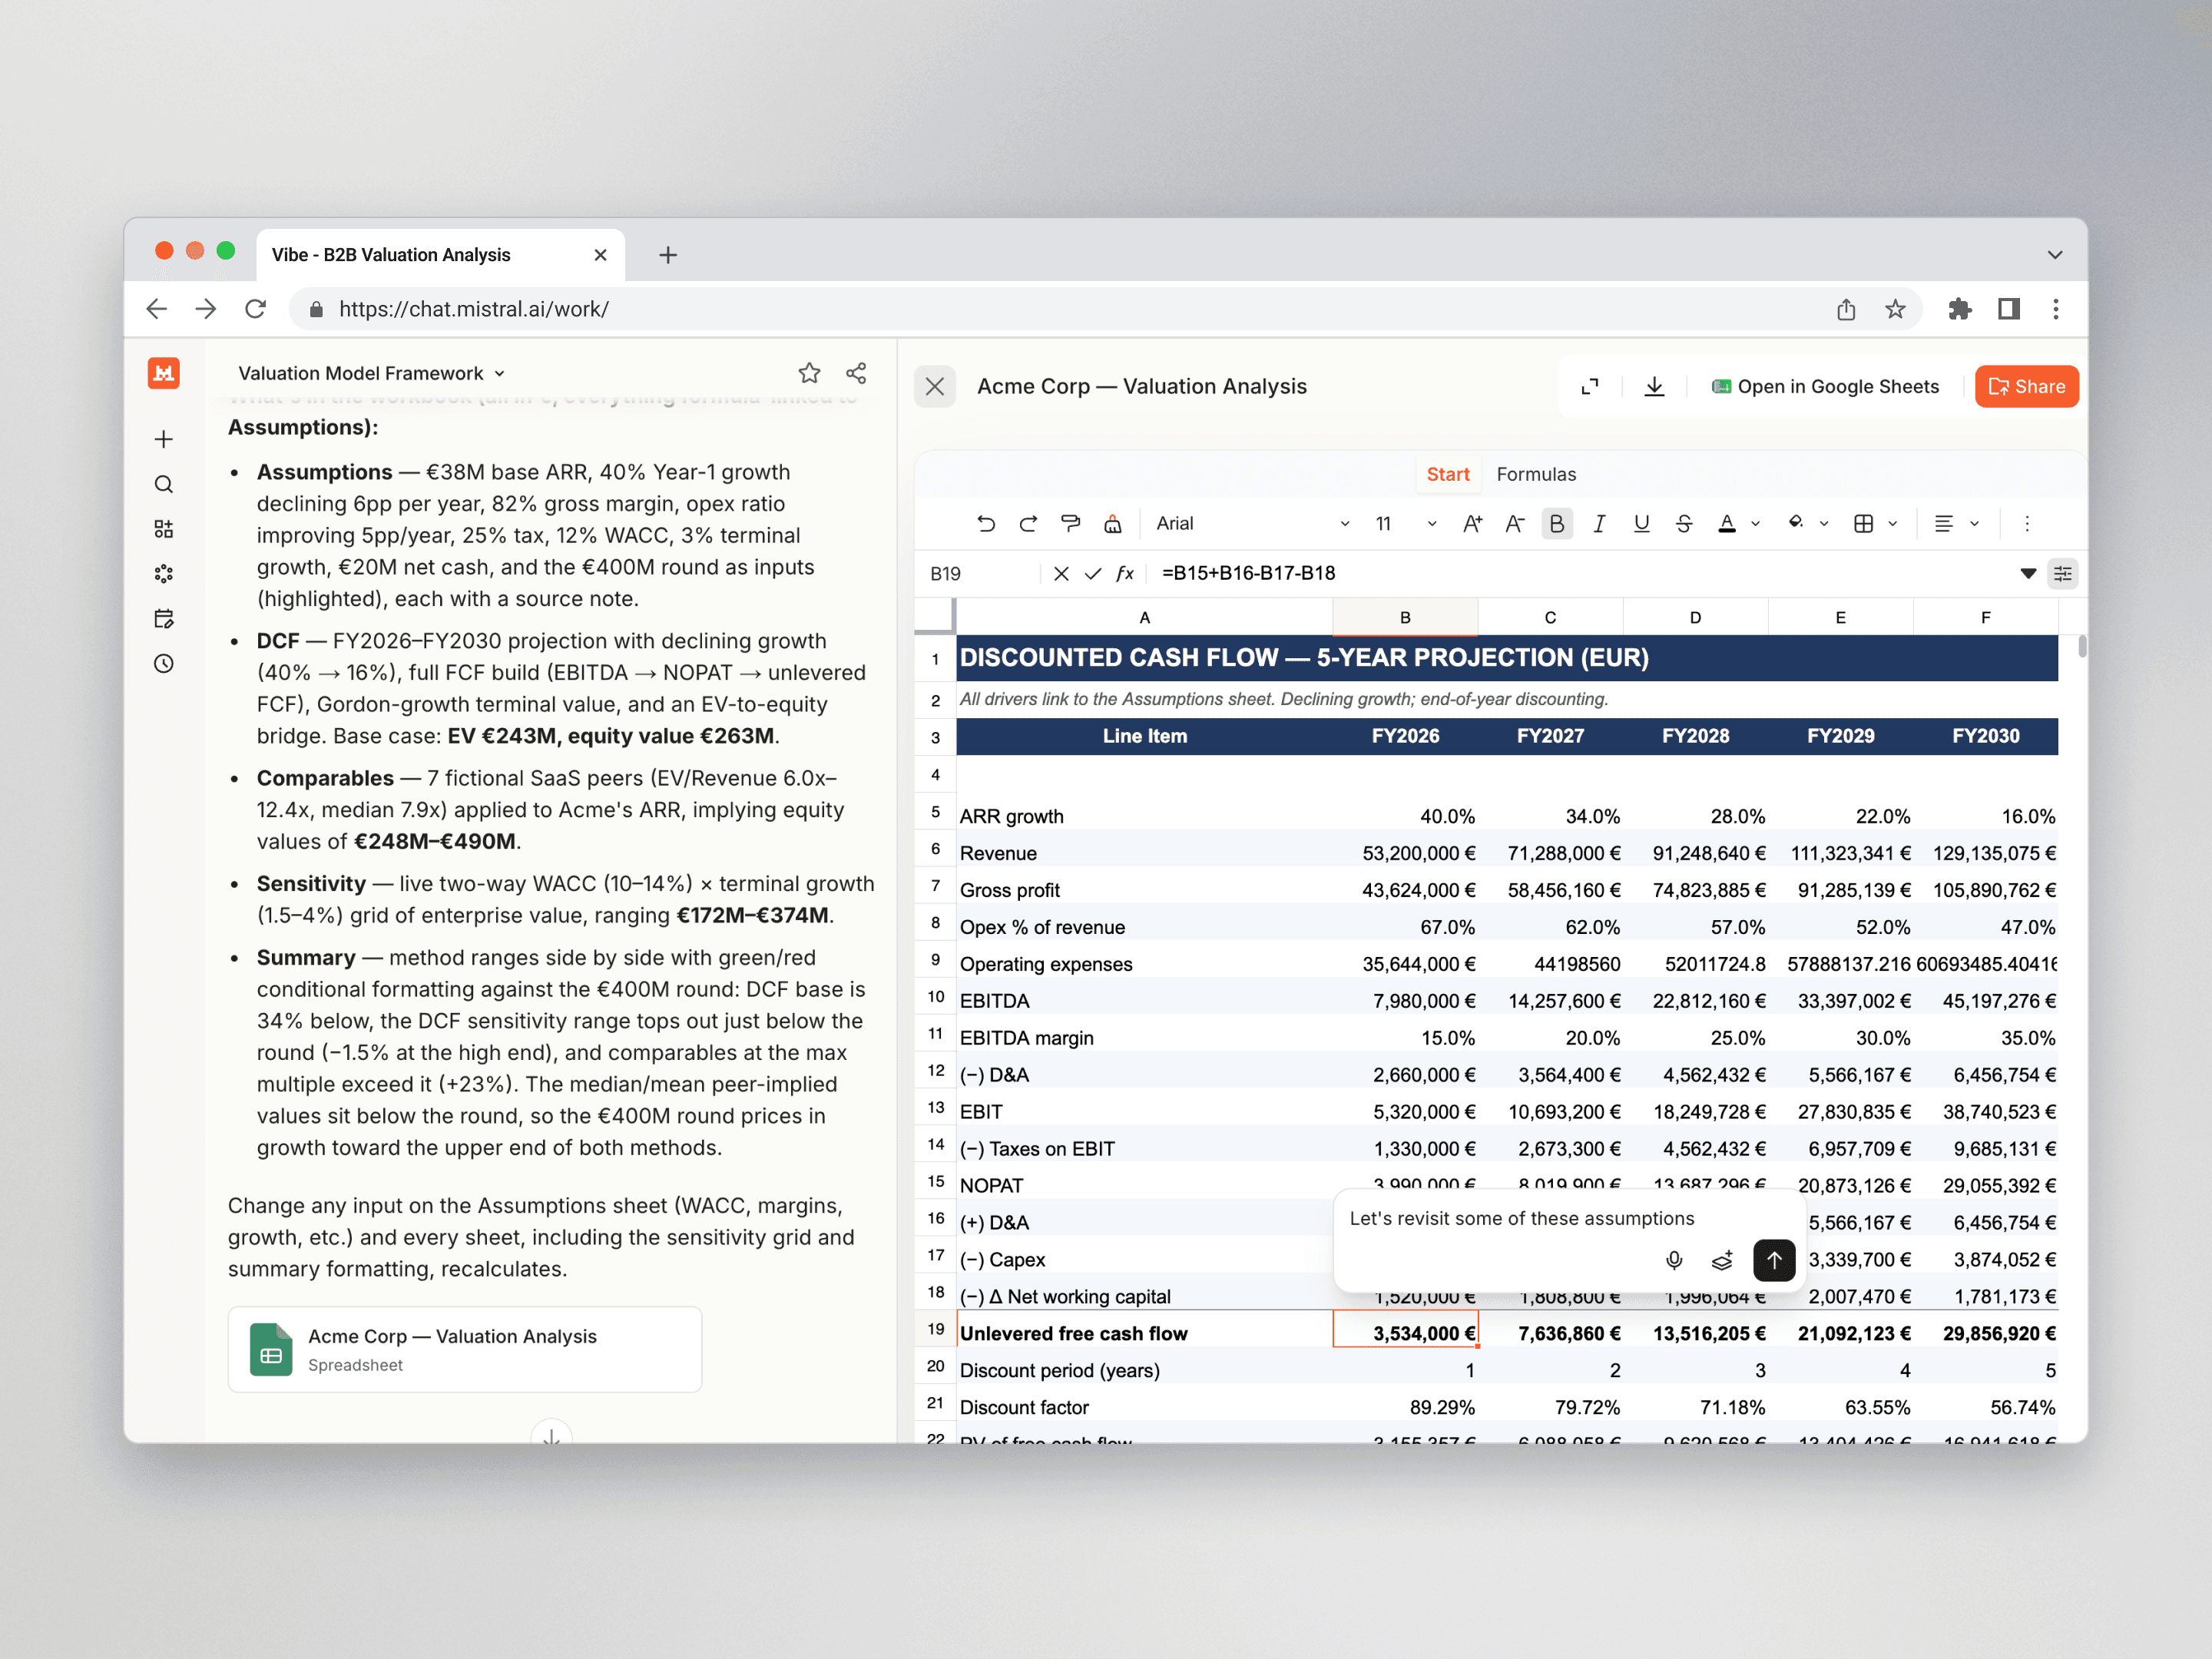Start a new chat with the plus icon

pyautogui.click(x=164, y=439)
